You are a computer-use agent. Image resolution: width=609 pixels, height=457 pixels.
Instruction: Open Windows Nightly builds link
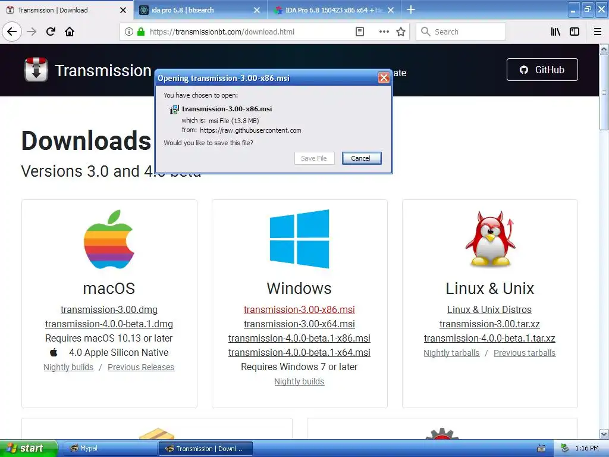point(300,381)
